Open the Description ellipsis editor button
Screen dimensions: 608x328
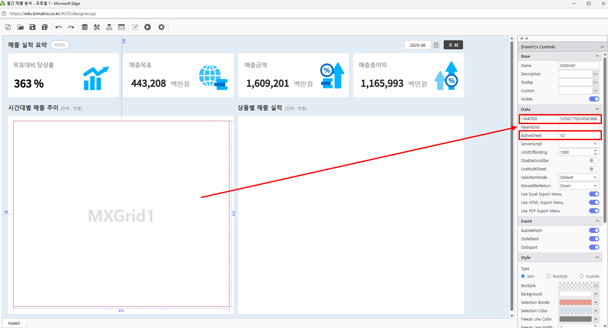595,74
